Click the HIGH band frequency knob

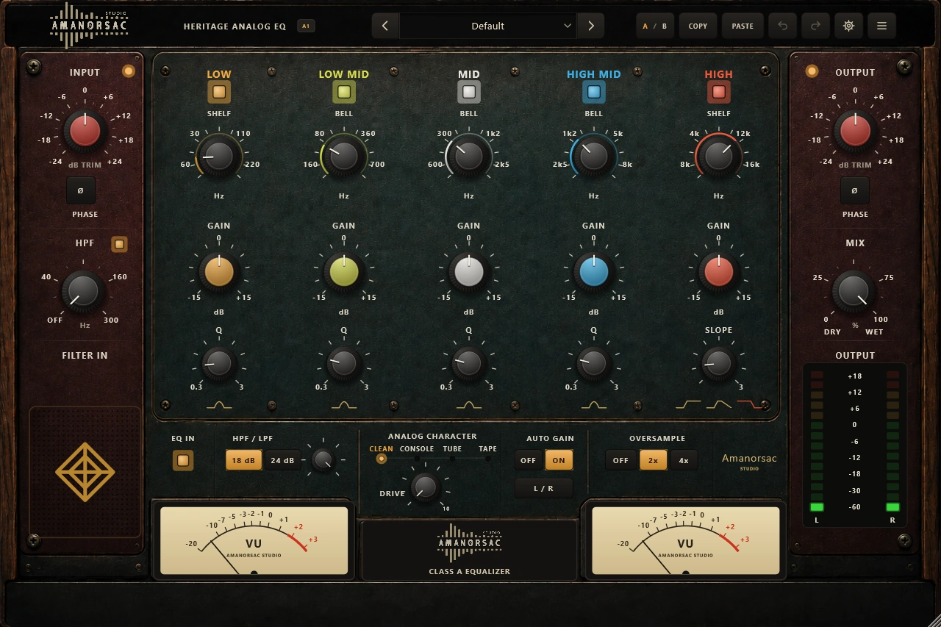click(719, 155)
